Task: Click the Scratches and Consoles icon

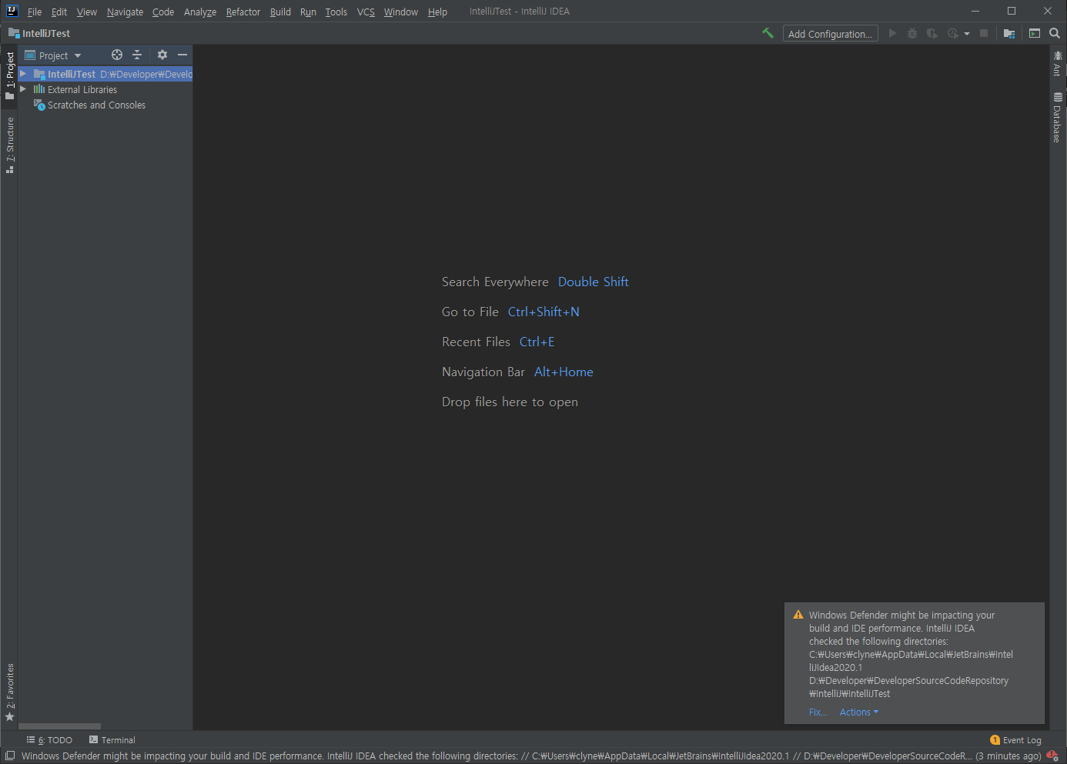Action: [x=39, y=105]
